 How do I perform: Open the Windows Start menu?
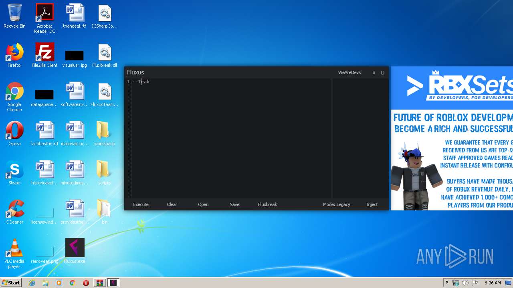(x=11, y=282)
